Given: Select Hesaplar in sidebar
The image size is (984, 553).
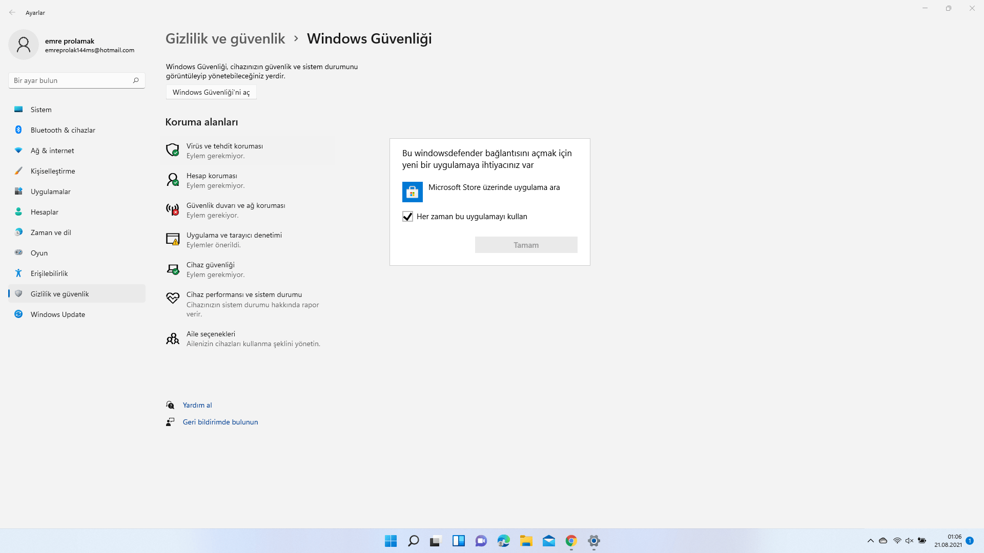Looking at the screenshot, I should click(77, 212).
